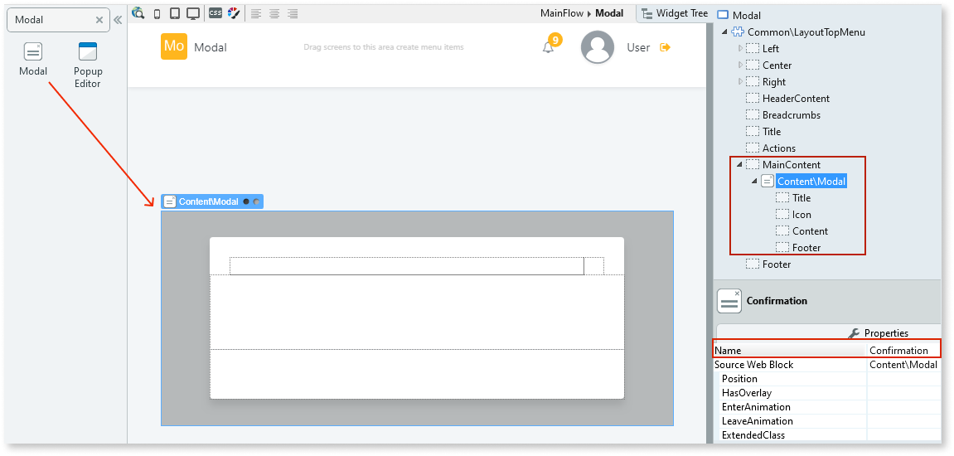Click the logout icon beside User

point(665,47)
